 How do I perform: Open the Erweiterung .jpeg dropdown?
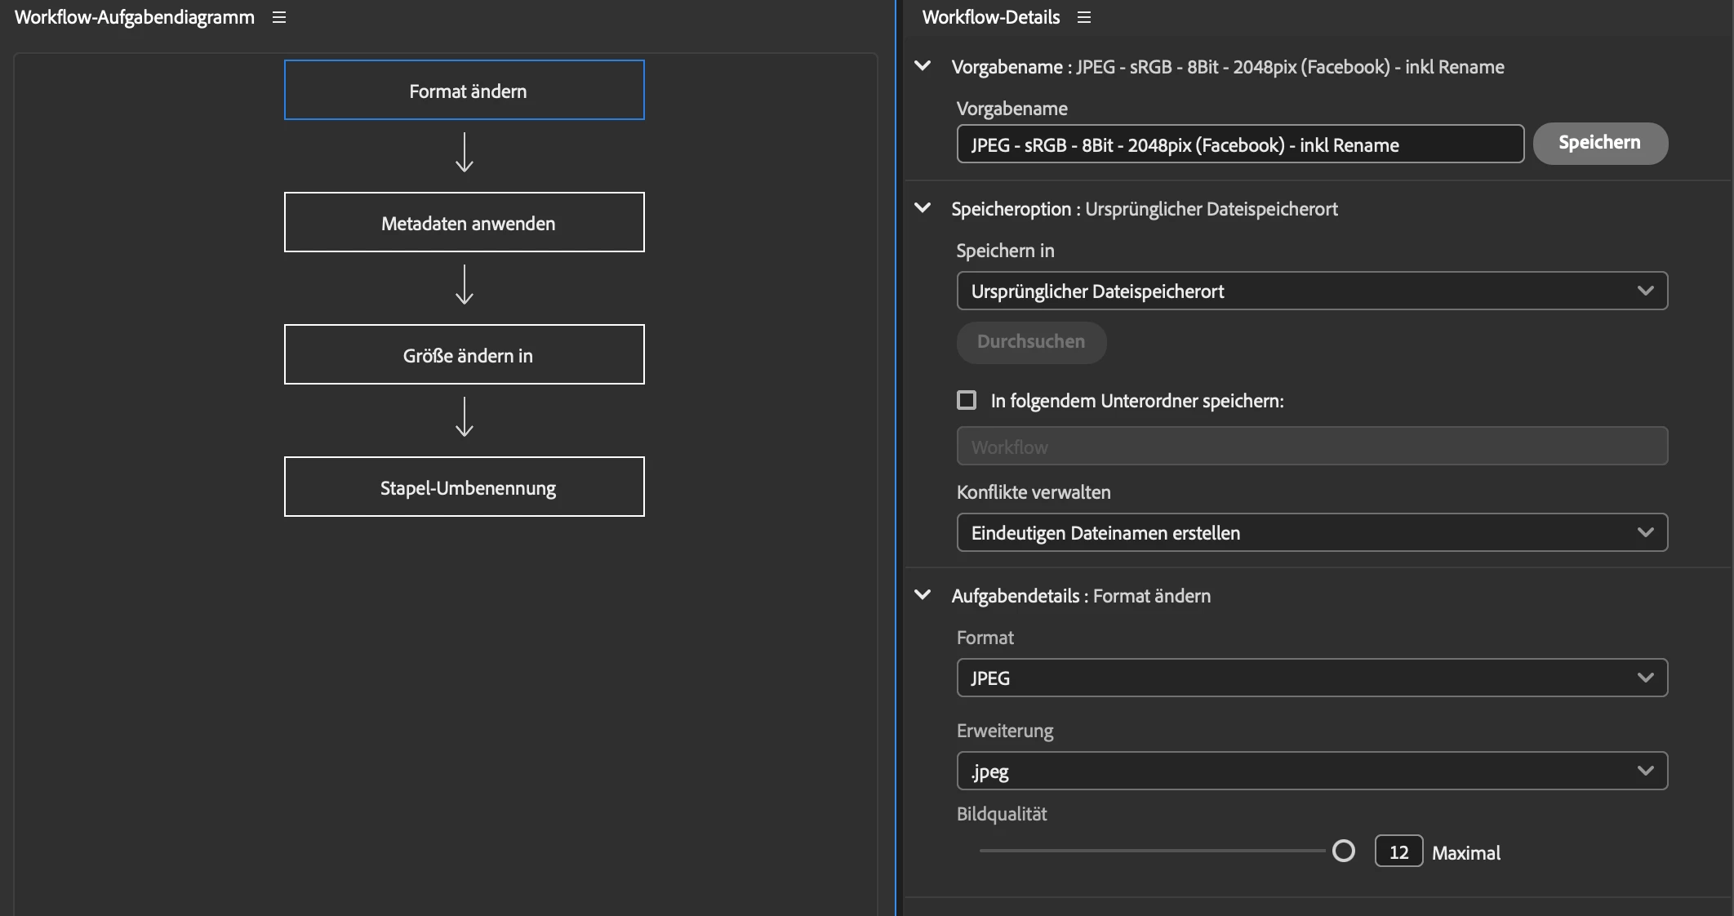click(1311, 771)
